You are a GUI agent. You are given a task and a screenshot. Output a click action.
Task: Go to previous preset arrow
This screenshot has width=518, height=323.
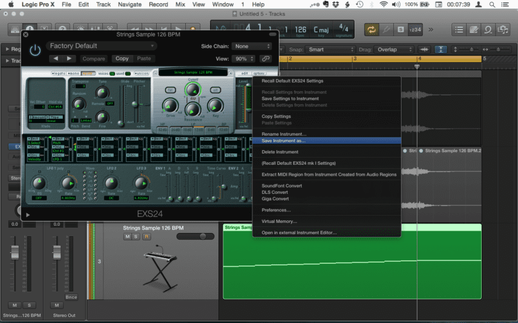[x=56, y=59]
